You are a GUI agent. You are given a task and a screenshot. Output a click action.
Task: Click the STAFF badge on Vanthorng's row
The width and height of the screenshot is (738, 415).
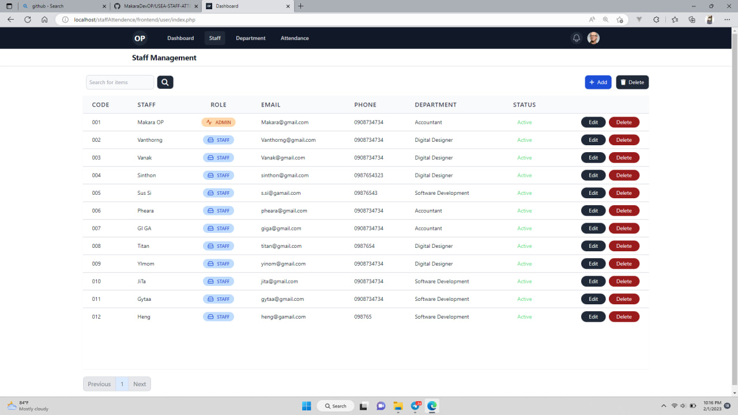[x=219, y=139]
